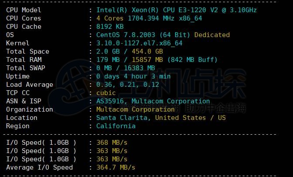Click the "Average I/O Speed" label
Viewport: 293px width, 177px height.
(39, 167)
